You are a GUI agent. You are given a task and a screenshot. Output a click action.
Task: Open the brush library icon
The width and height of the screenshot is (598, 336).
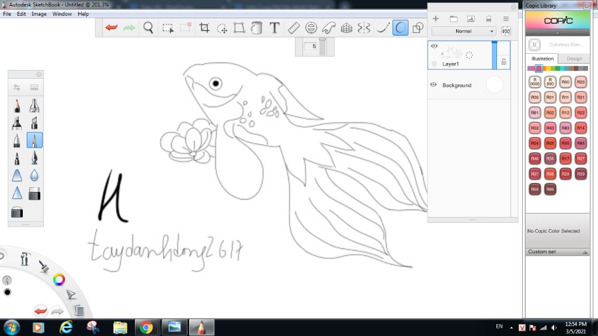(34, 87)
